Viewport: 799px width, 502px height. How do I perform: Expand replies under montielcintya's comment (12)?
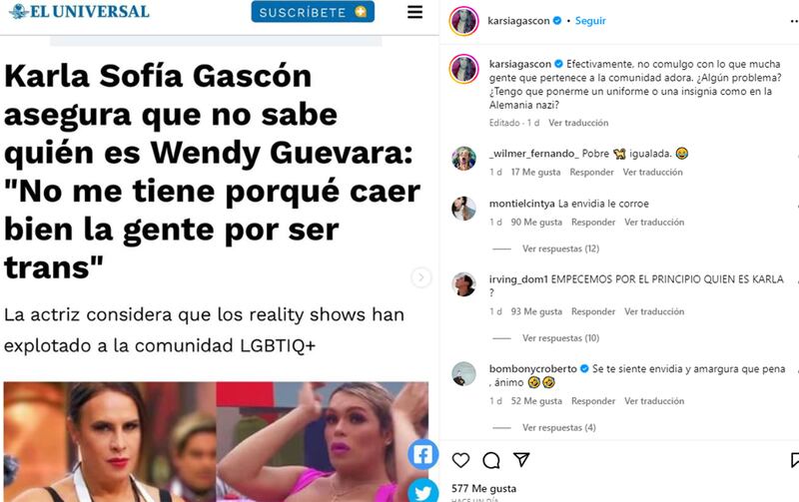coord(560,249)
